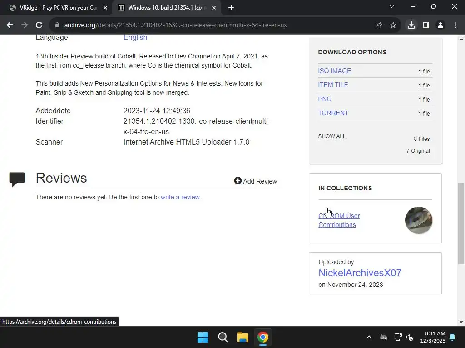Image resolution: width=465 pixels, height=348 pixels.
Task: Open the notifications bell icon
Action: pos(453,337)
